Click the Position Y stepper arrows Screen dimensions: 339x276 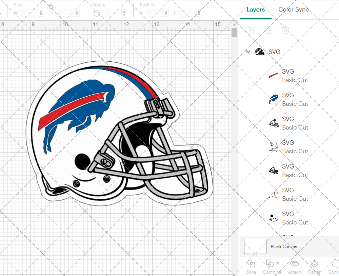click(199, 13)
